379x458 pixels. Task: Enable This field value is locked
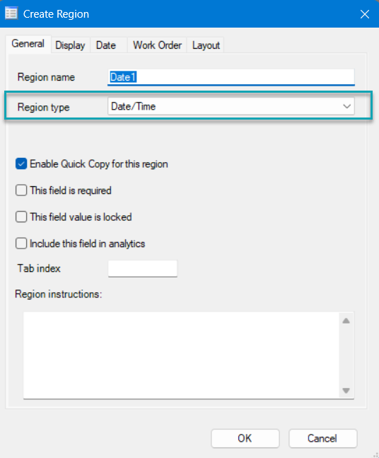click(x=21, y=217)
